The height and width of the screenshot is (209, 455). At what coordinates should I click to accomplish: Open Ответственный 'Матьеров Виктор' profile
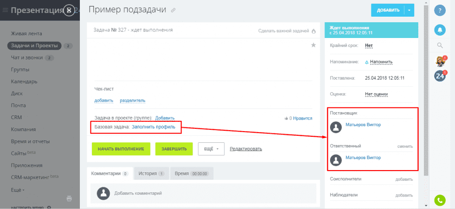click(x=363, y=158)
